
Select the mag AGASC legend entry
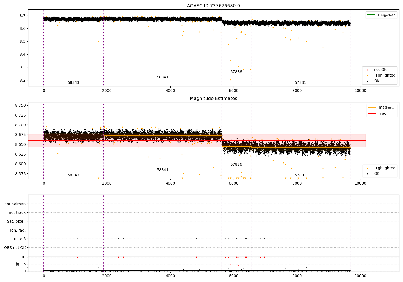[x=381, y=15]
